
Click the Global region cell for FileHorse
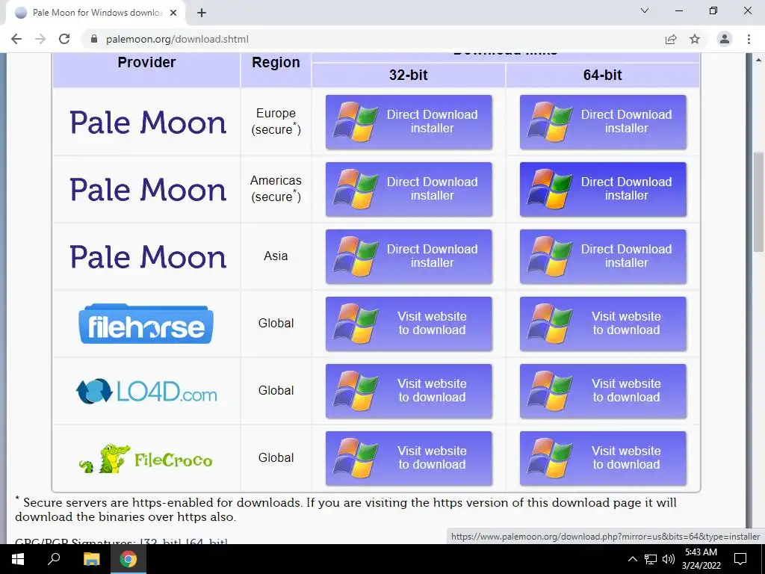pos(276,324)
